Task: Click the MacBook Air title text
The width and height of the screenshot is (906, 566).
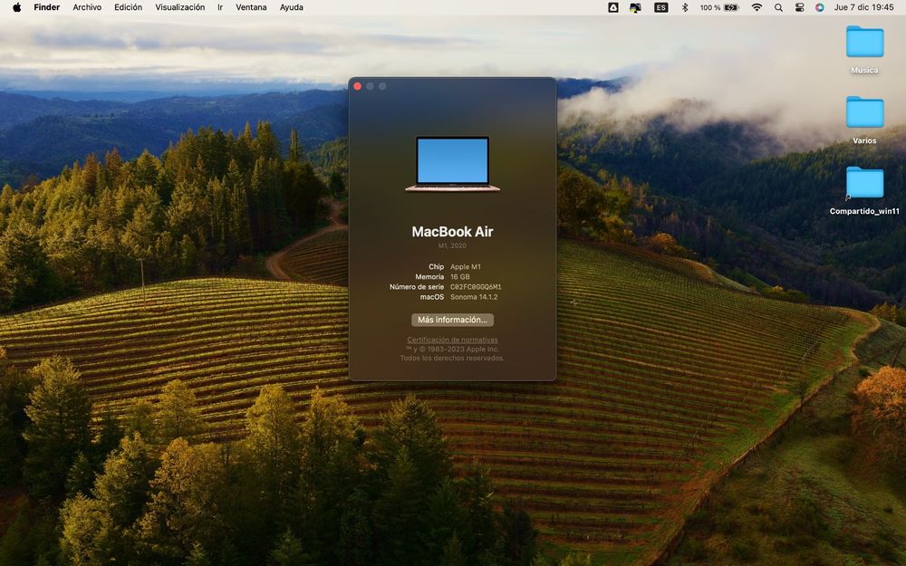Action: [x=452, y=232]
